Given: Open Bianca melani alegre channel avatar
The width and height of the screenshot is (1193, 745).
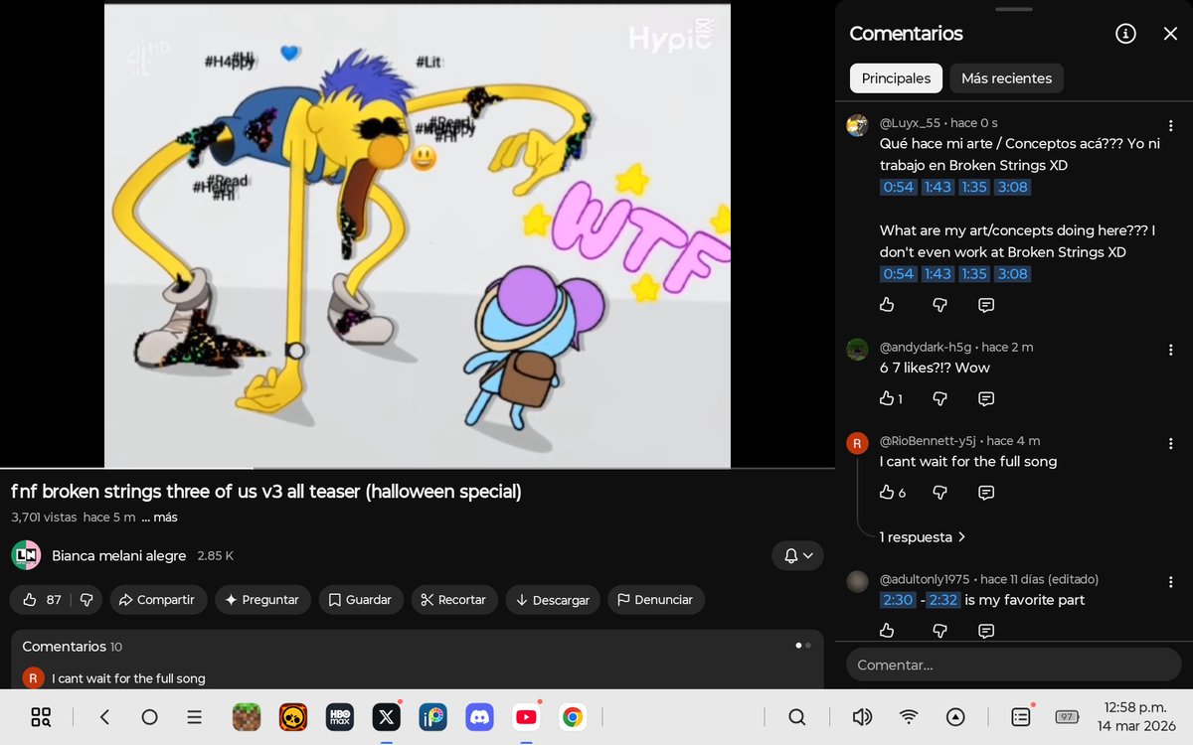Looking at the screenshot, I should point(26,555).
